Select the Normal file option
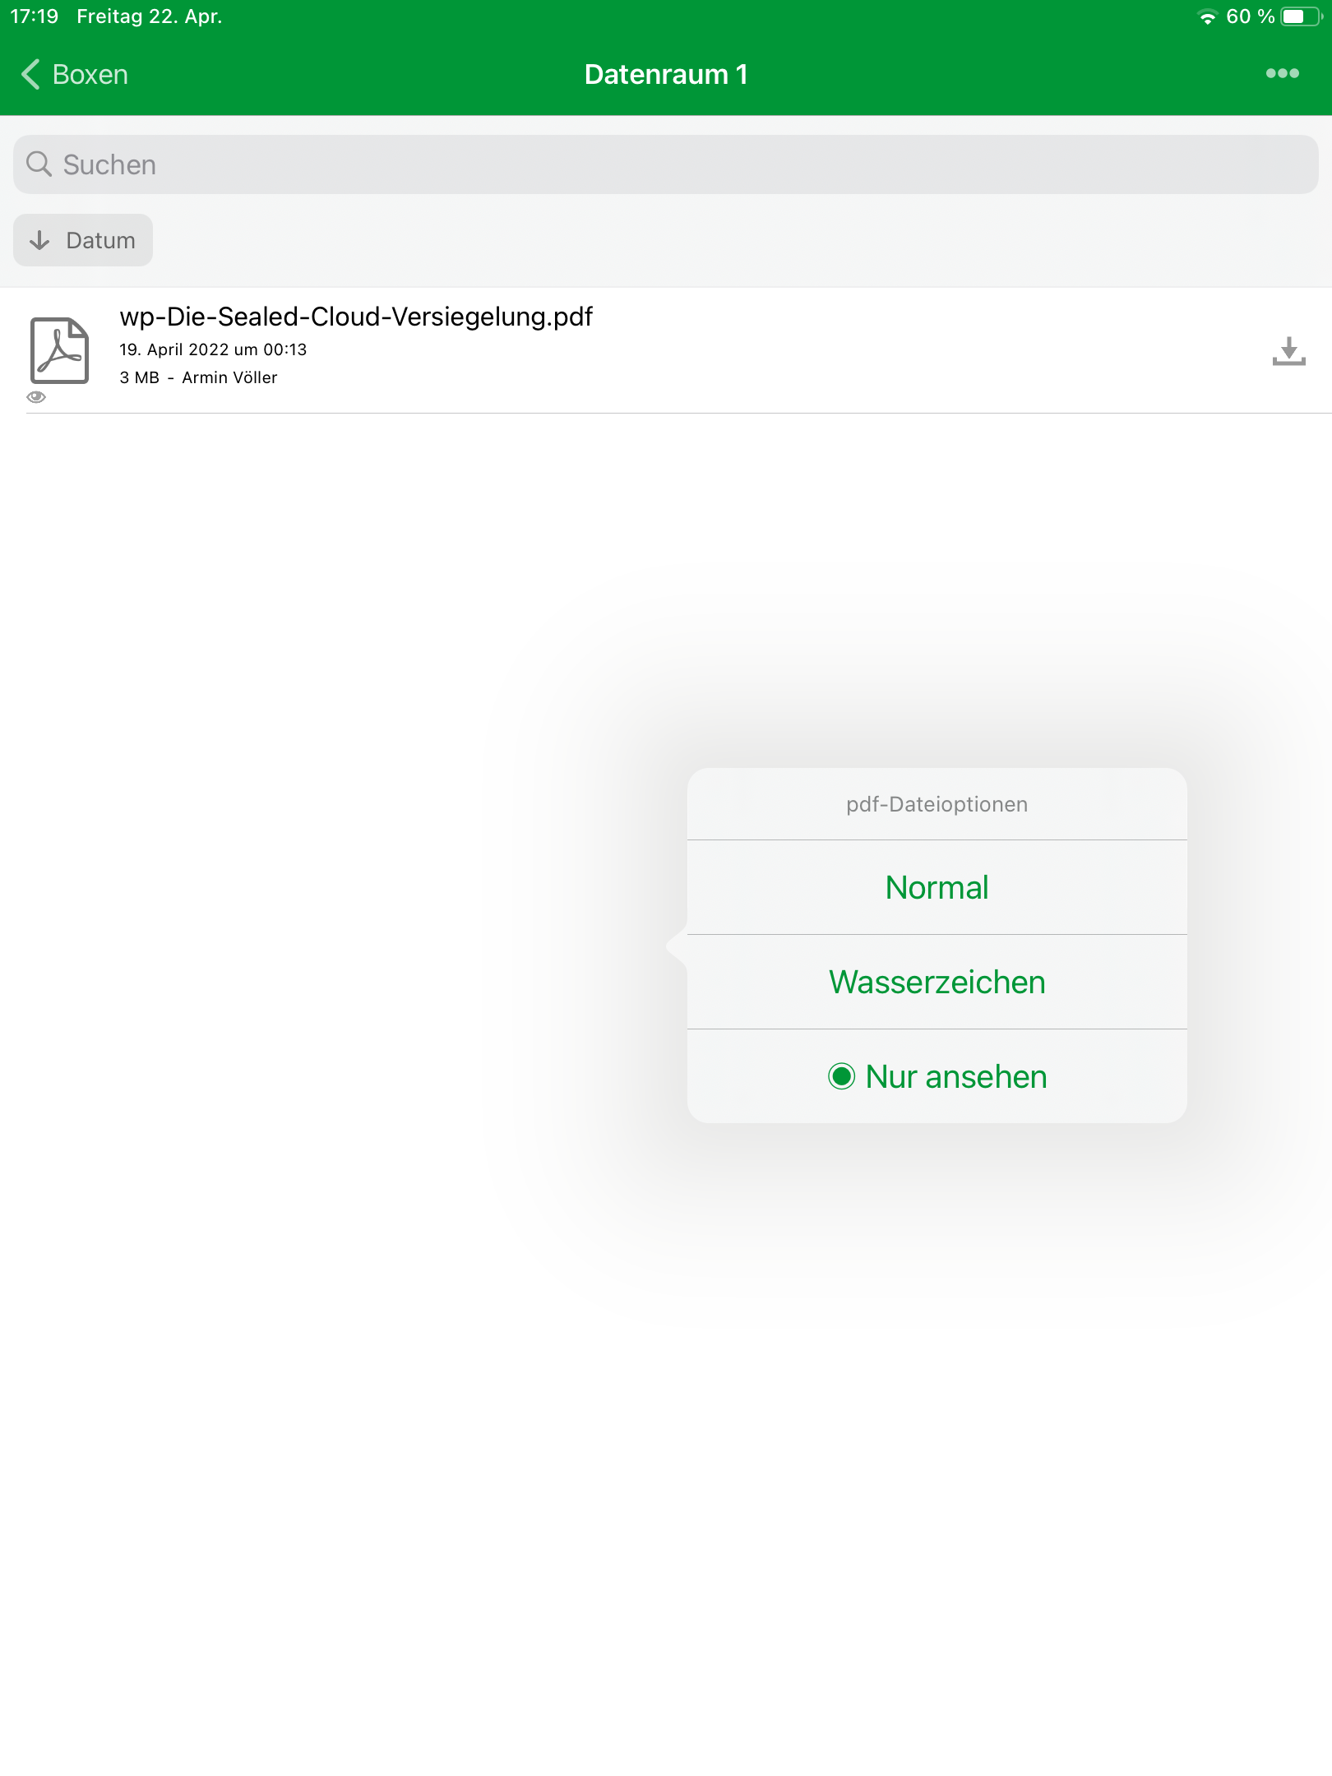The width and height of the screenshot is (1332, 1776). tap(937, 887)
